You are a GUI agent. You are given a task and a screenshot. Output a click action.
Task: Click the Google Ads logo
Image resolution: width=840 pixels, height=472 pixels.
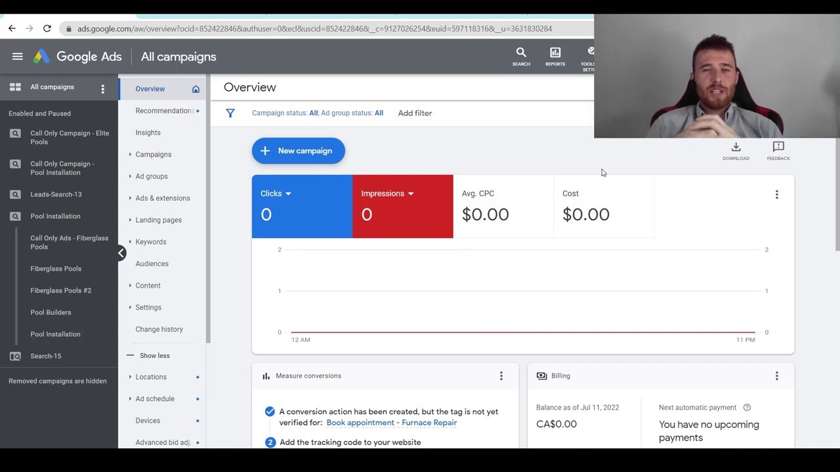(x=78, y=56)
